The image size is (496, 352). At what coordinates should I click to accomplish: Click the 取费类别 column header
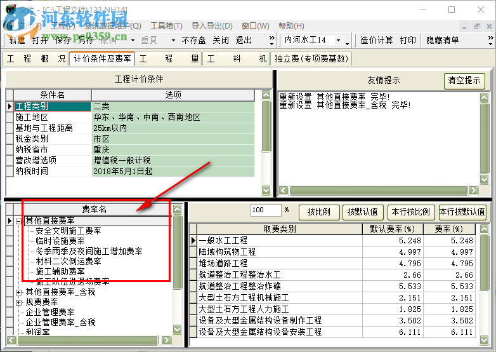coord(280,229)
